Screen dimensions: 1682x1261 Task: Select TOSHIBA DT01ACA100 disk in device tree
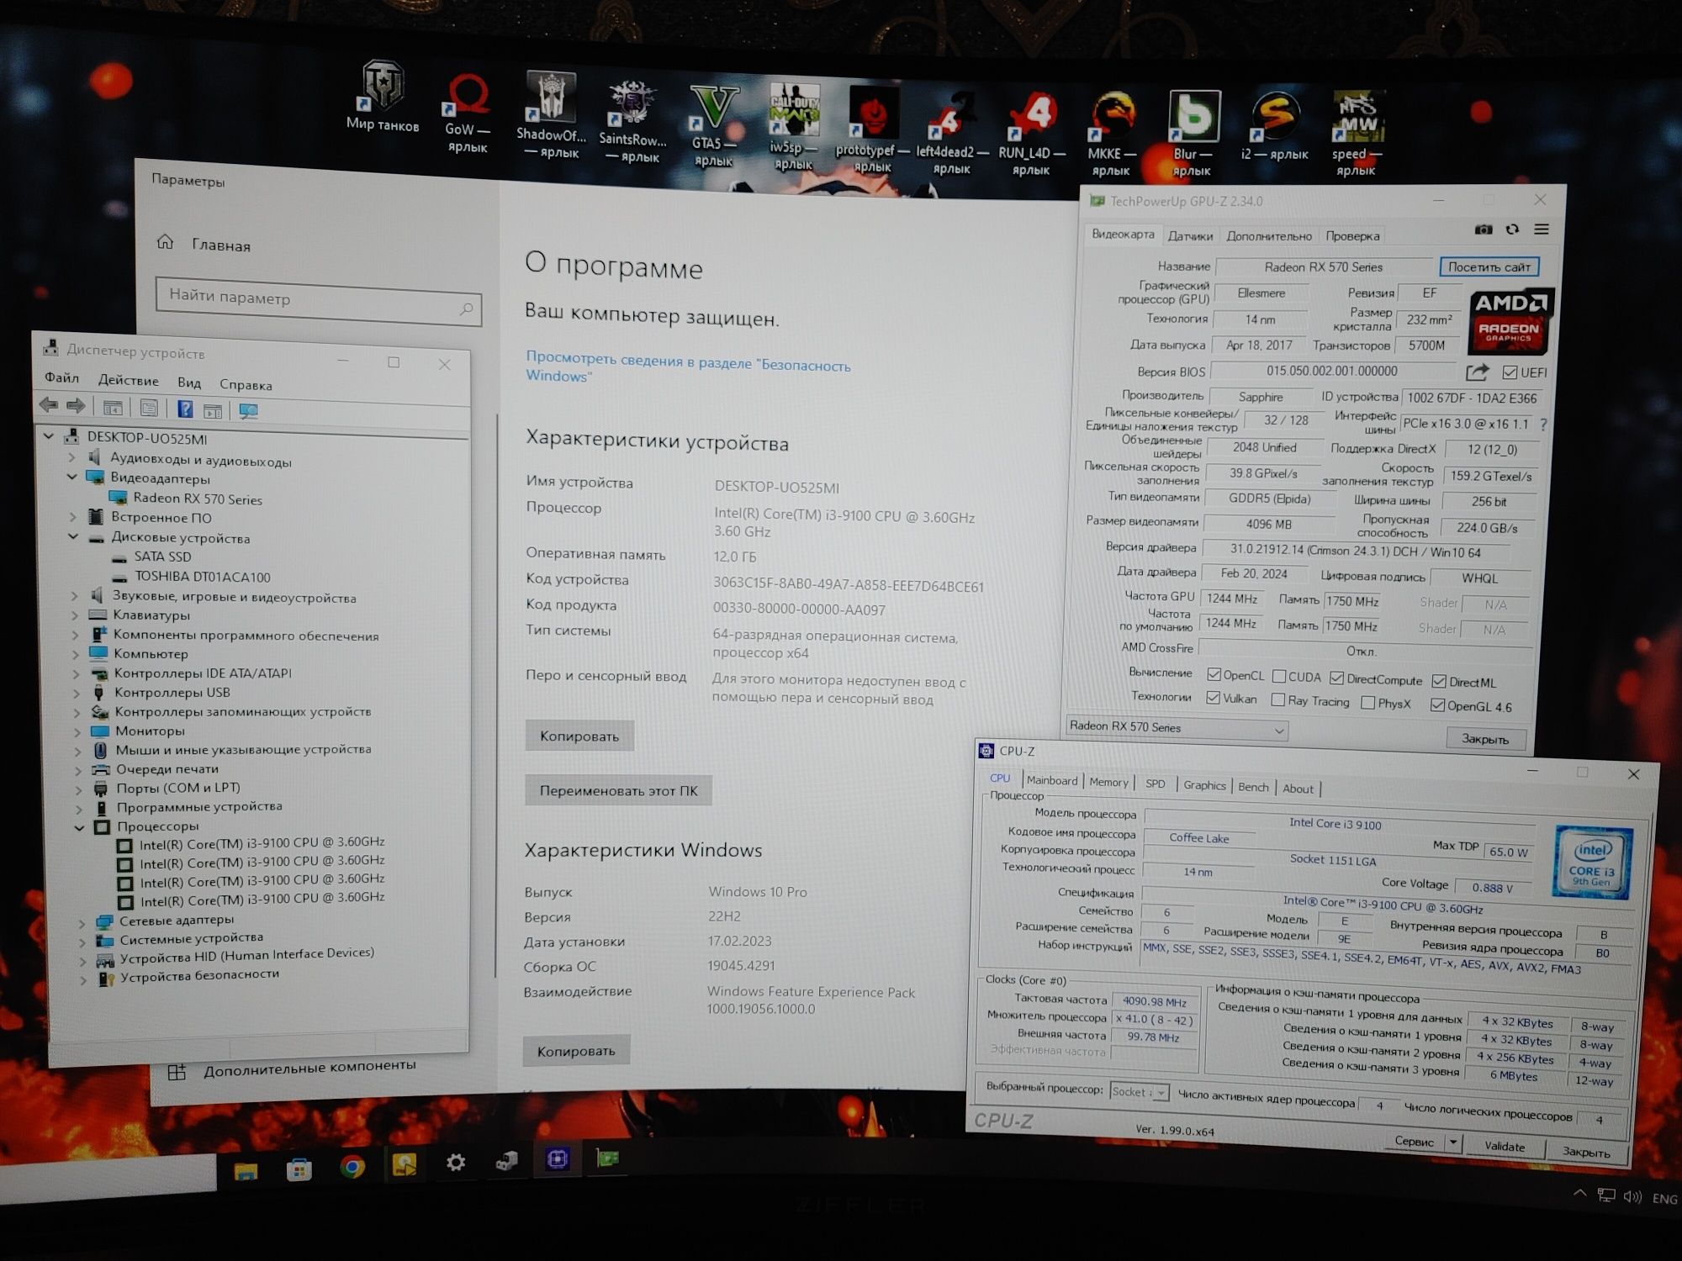click(202, 577)
